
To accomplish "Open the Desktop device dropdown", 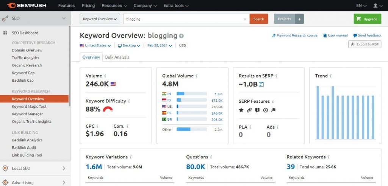I will [129, 45].
